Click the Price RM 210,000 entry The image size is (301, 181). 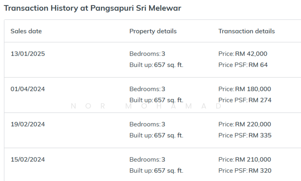(x=245, y=160)
